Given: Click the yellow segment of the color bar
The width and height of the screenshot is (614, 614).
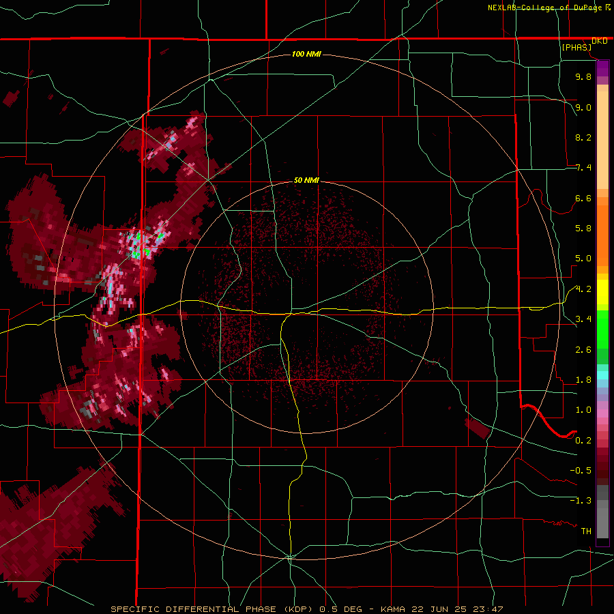Looking at the screenshot, I should (602, 292).
